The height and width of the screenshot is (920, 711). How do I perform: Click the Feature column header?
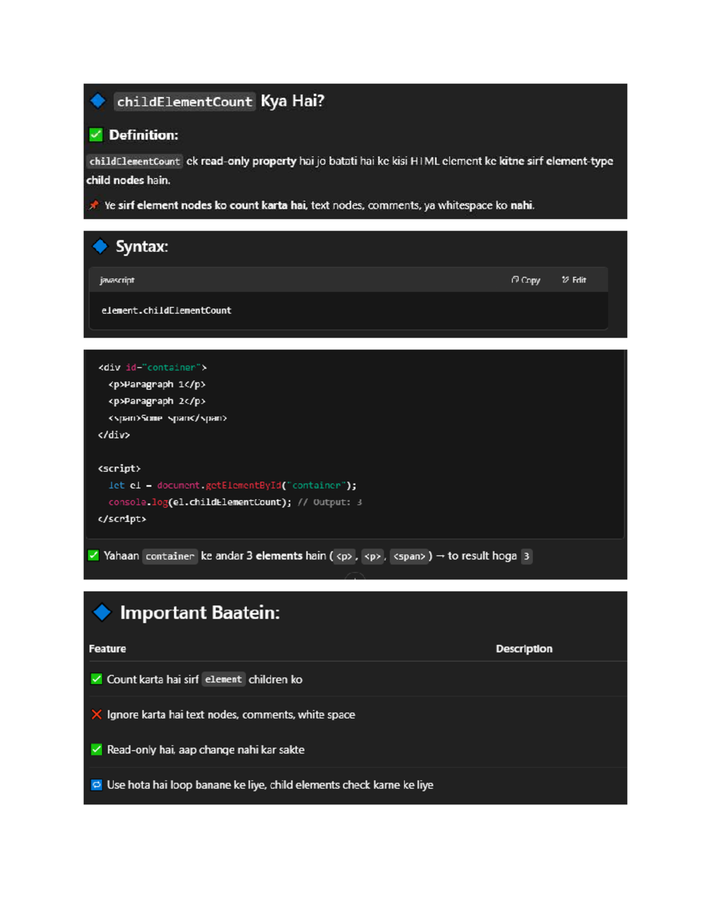click(x=107, y=649)
